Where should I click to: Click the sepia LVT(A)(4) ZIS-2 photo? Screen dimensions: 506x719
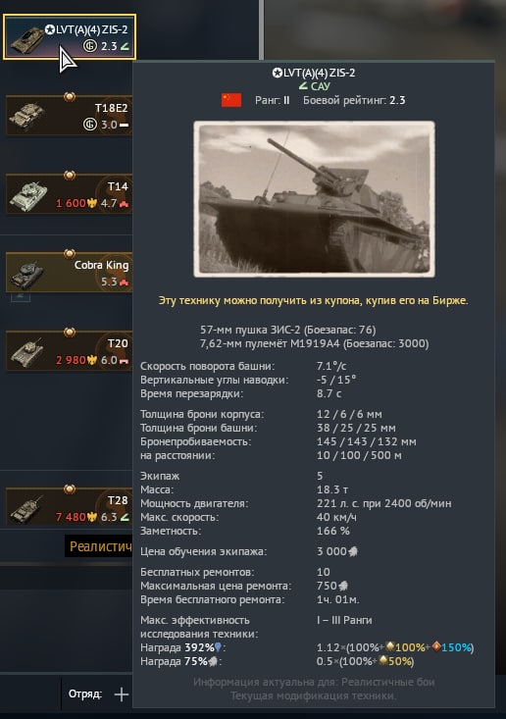[x=314, y=199]
